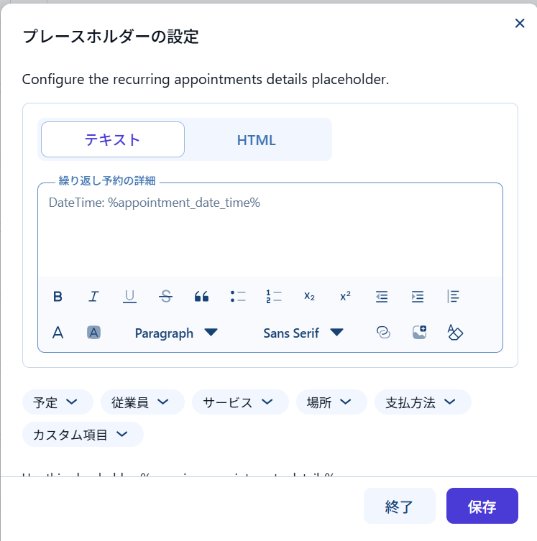This screenshot has width=537, height=541.
Task: Expand the サービス placeholder dropdown
Action: pos(240,402)
